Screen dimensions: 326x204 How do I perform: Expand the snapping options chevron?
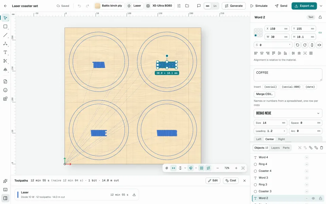pyautogui.click(x=196, y=168)
